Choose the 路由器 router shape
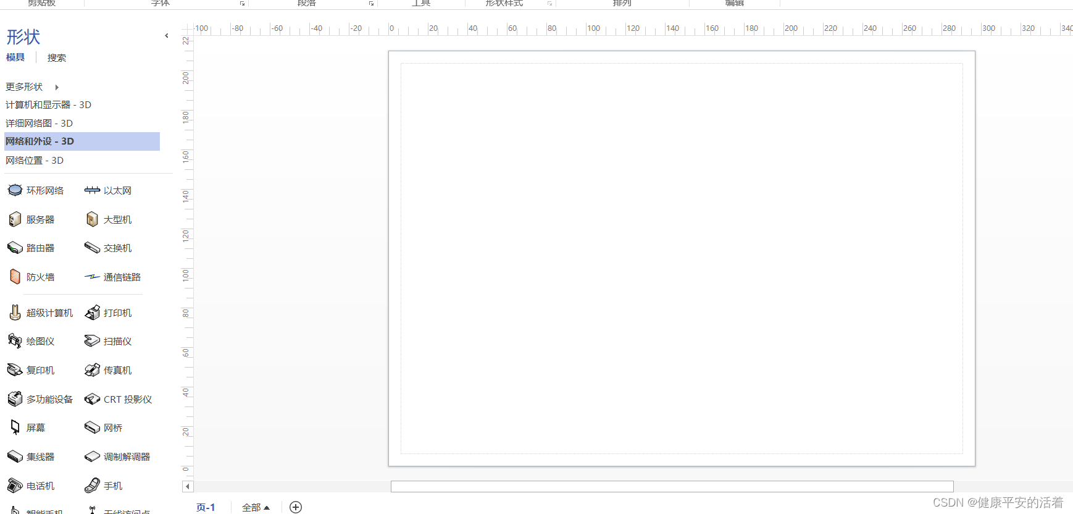The image size is (1073, 514). pyautogui.click(x=31, y=248)
